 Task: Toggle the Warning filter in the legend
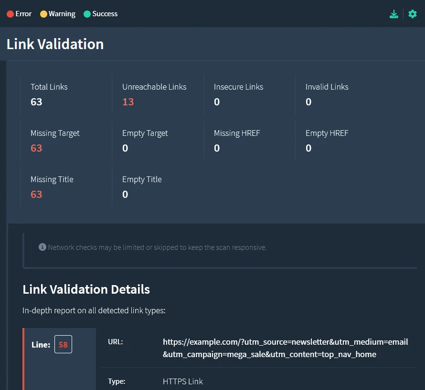click(x=57, y=14)
